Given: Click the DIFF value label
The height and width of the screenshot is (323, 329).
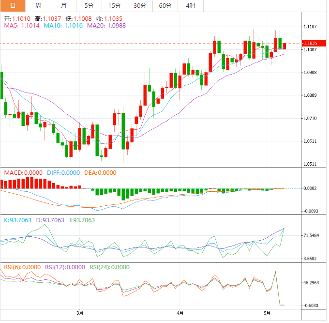Looking at the screenshot, I should pos(63,173).
